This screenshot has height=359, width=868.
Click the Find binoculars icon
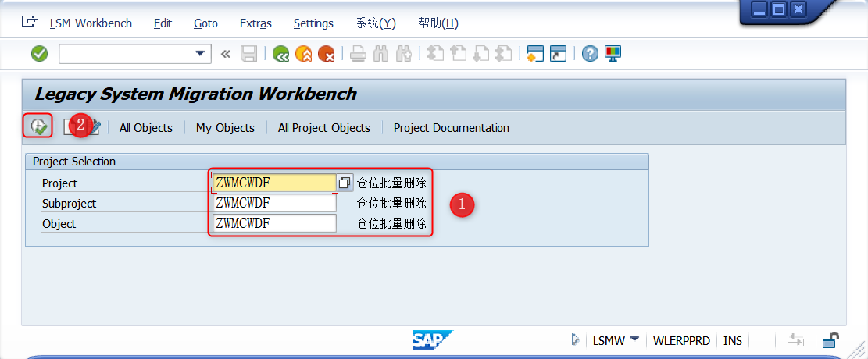[380, 54]
